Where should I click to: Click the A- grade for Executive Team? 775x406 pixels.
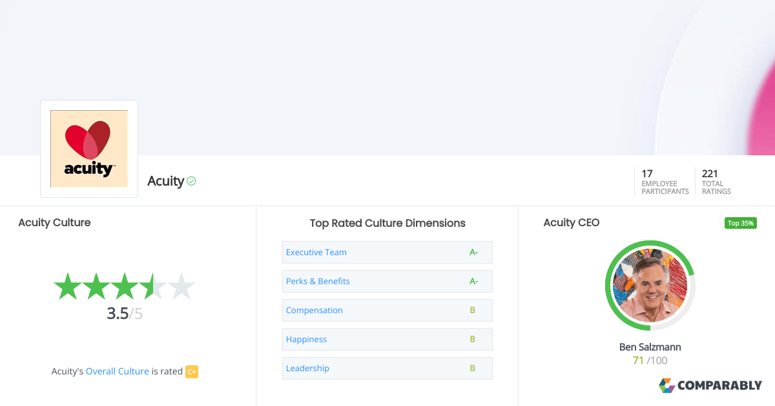[473, 252]
